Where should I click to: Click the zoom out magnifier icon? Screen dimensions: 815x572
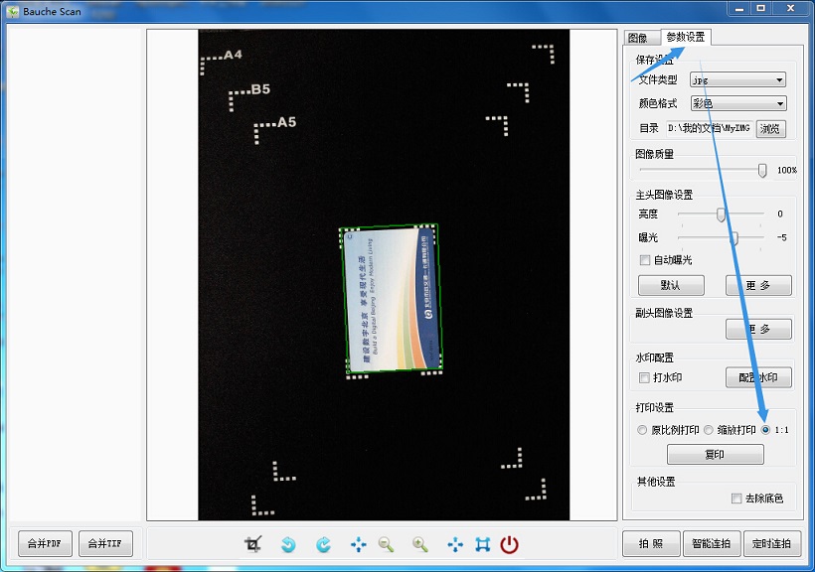386,544
